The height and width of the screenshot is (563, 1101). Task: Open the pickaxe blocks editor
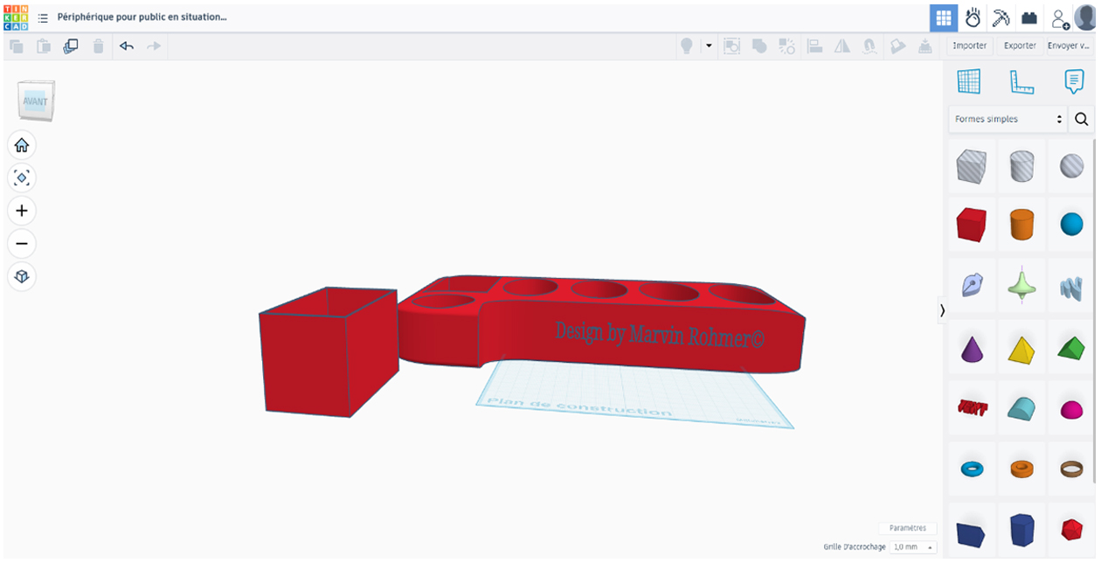point(1001,17)
